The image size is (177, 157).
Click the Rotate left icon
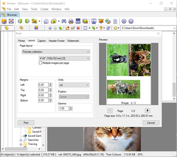click(20, 21)
